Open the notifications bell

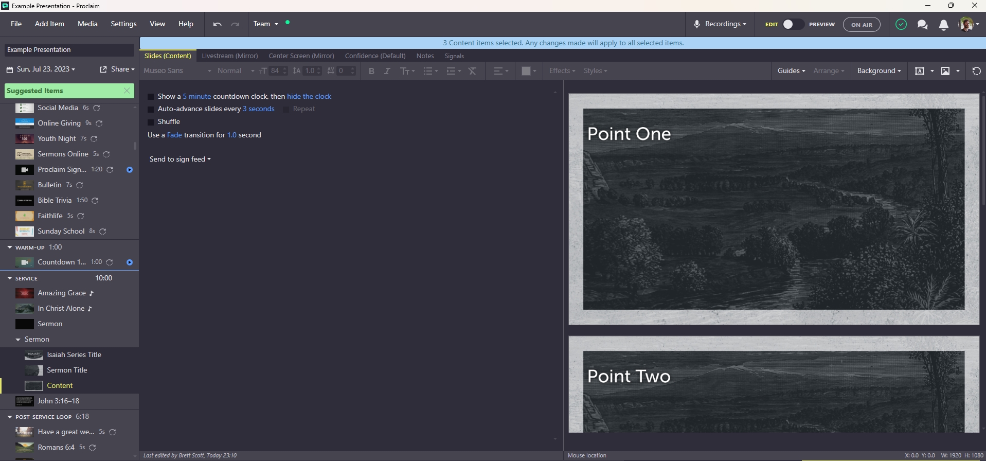(x=943, y=24)
